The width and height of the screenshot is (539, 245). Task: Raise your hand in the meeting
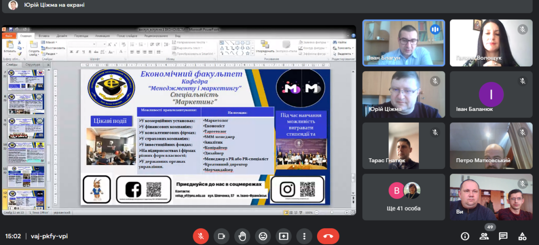pos(242,236)
